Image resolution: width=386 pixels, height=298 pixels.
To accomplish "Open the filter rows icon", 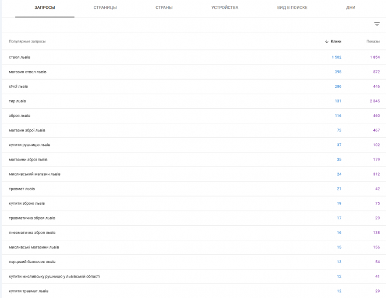I will [x=377, y=24].
